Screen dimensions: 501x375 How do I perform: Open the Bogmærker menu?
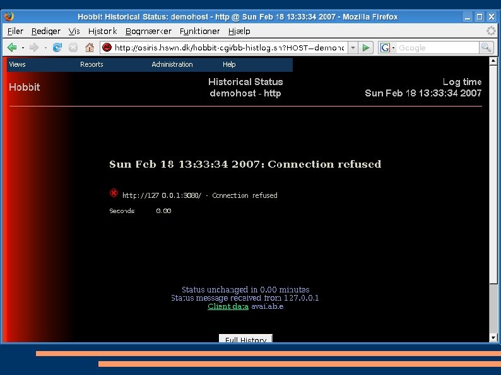148,32
